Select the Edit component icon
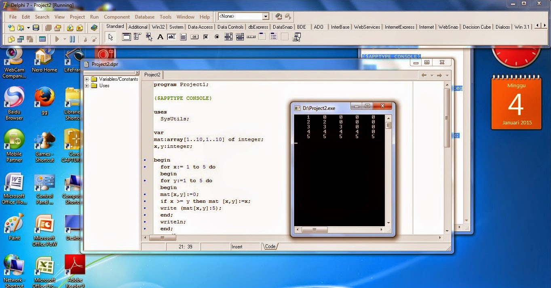 171,37
